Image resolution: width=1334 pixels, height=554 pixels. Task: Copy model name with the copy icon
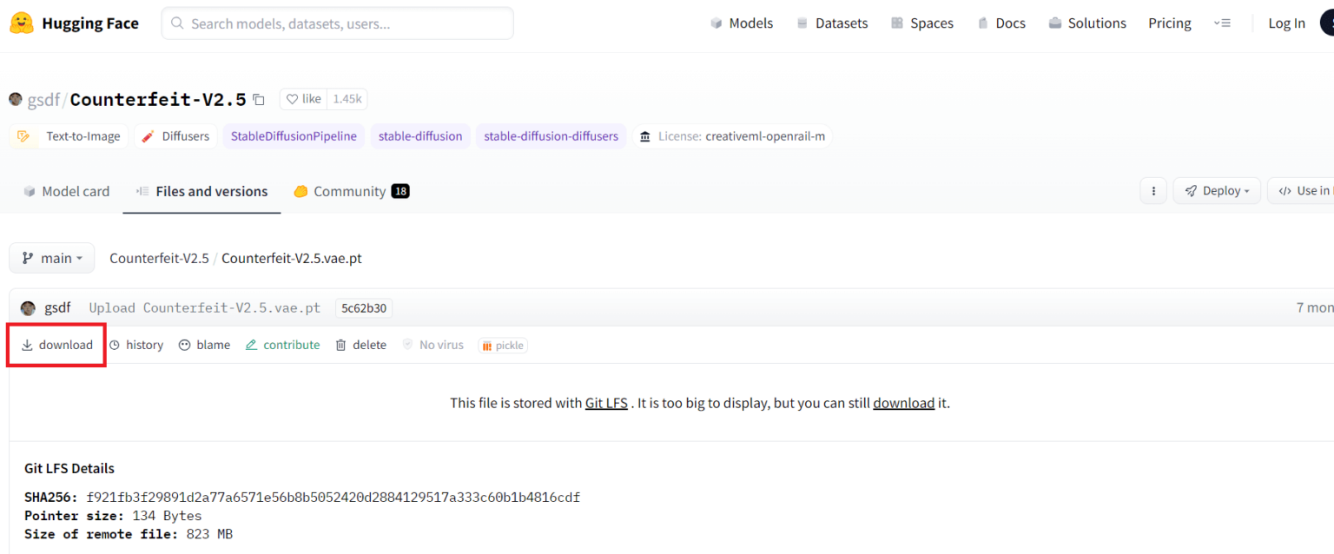[x=259, y=100]
